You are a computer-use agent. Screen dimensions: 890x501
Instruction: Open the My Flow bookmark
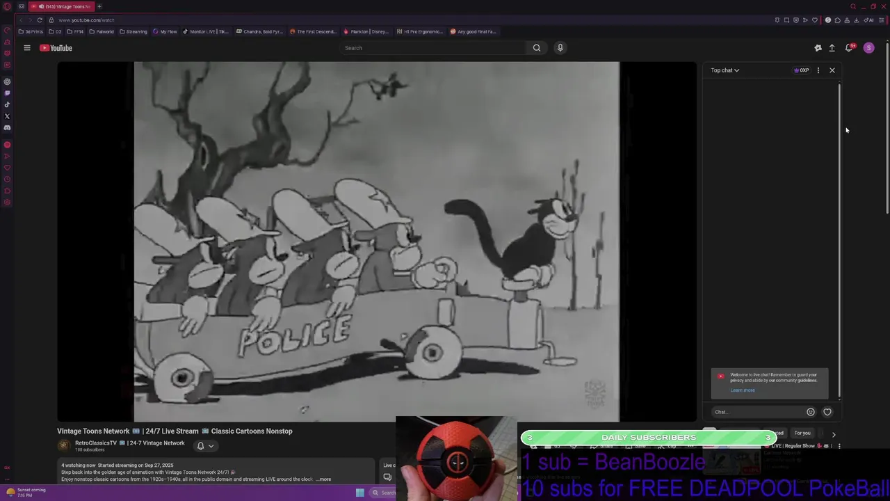pos(165,31)
